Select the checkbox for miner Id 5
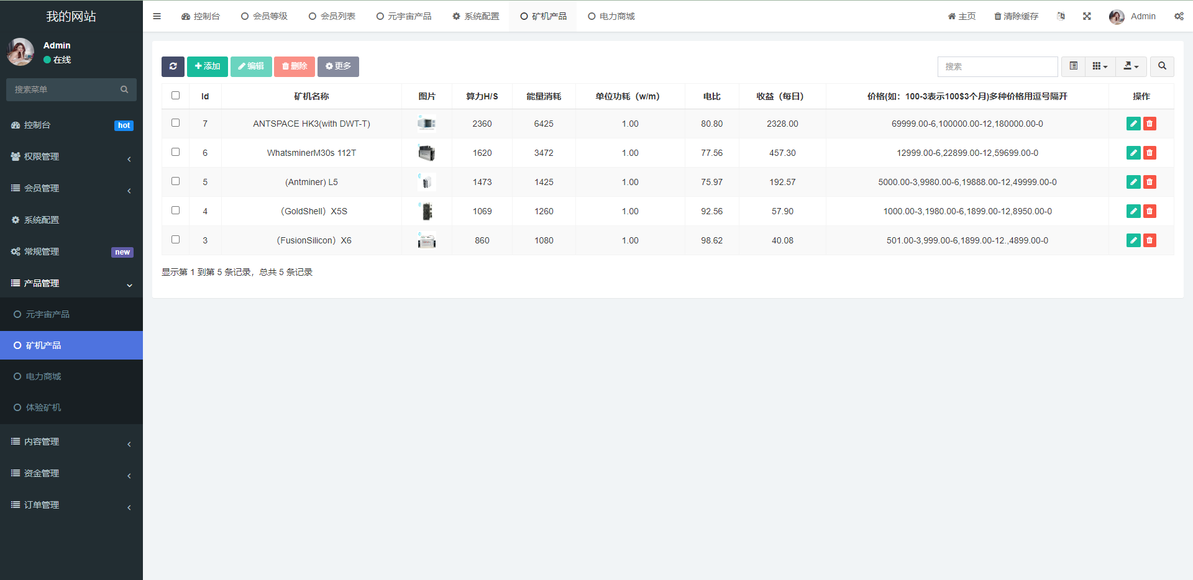This screenshot has height=580, width=1193. [175, 181]
